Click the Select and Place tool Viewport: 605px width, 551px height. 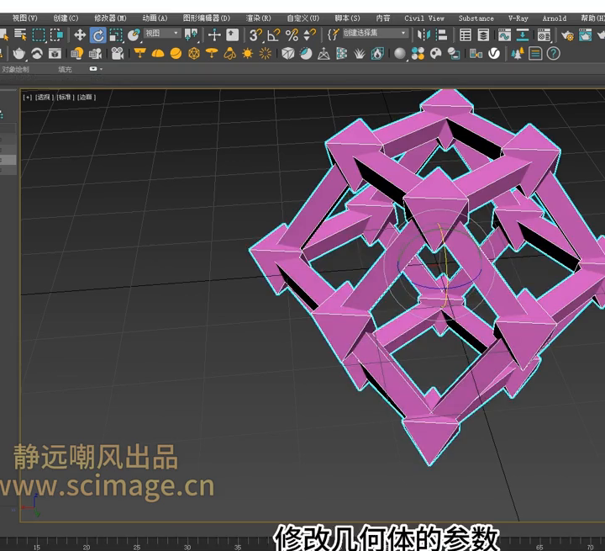click(134, 35)
